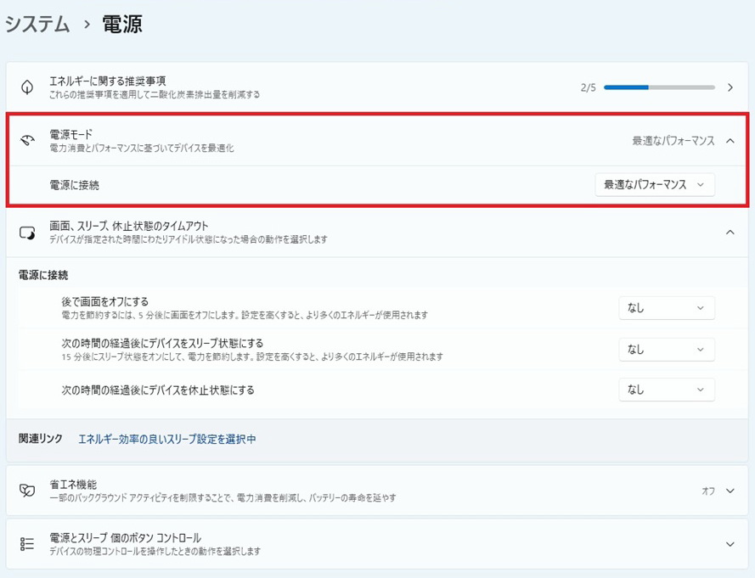Click the screen and sleep timeout icon

tap(27, 233)
